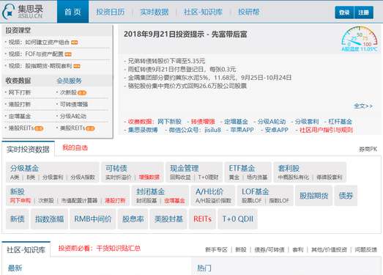Open 分级A轮动 in the sidebar
The image size is (383, 275).
pos(73,116)
